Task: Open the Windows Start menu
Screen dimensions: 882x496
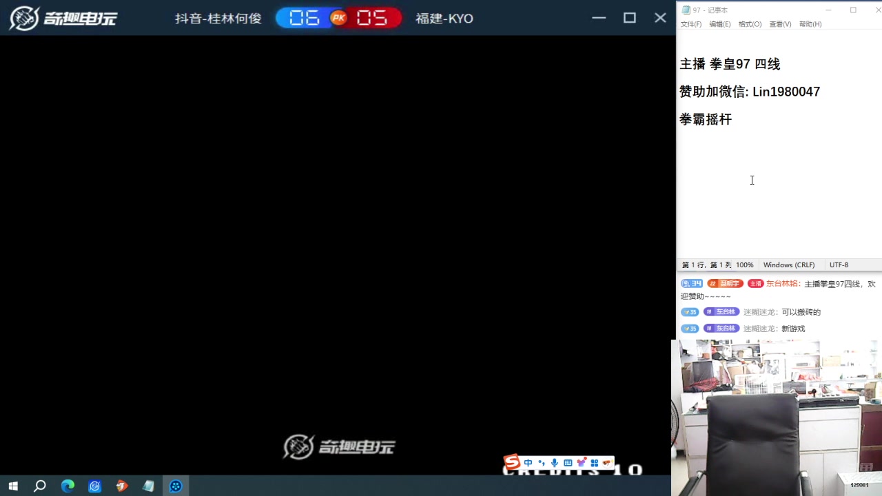Action: pyautogui.click(x=13, y=486)
